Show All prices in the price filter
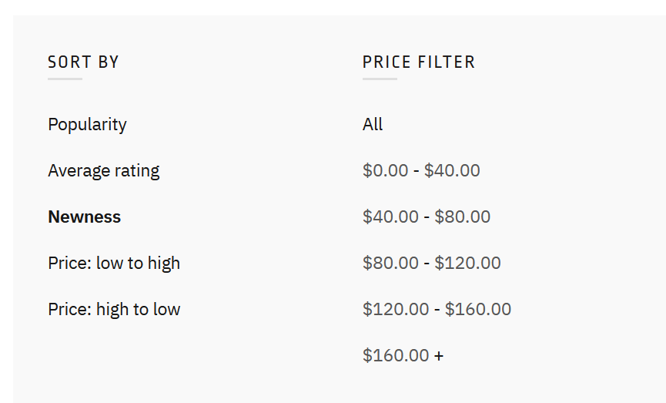The width and height of the screenshot is (666, 403). pyautogui.click(x=373, y=125)
